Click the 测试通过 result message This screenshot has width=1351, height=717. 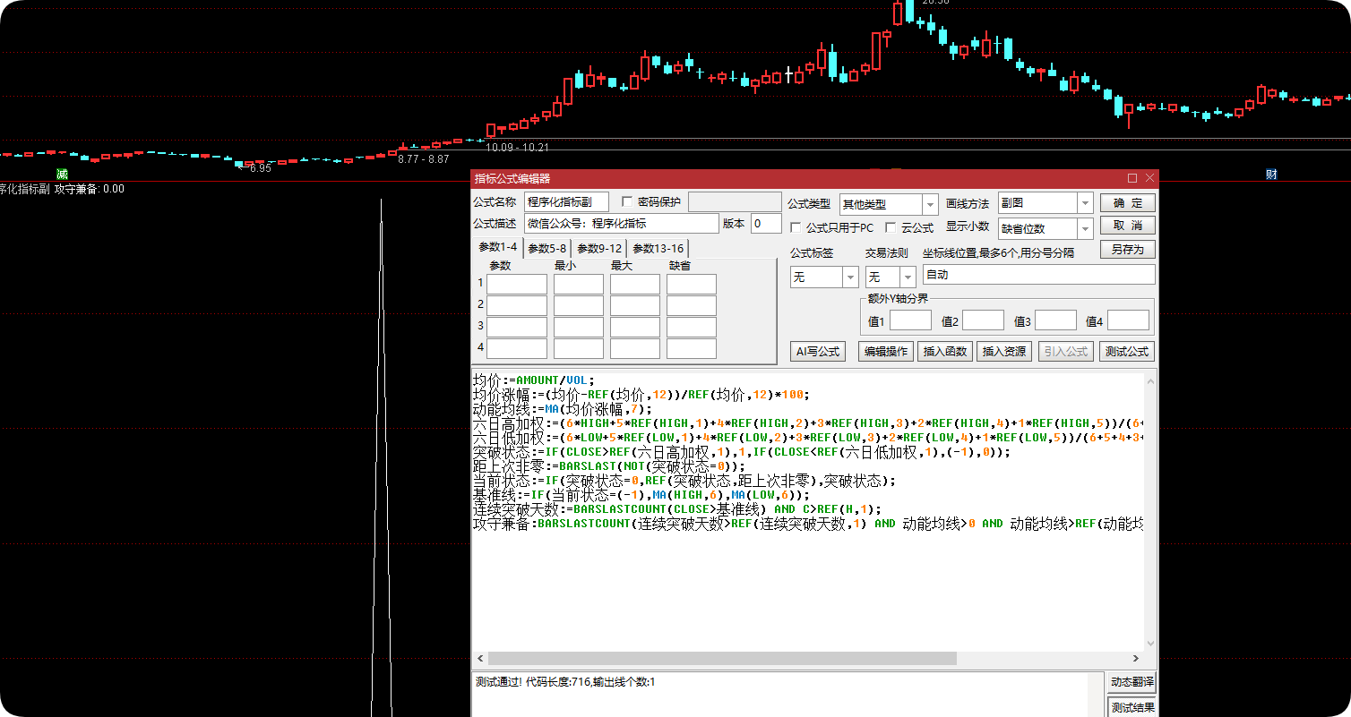pyautogui.click(x=565, y=682)
